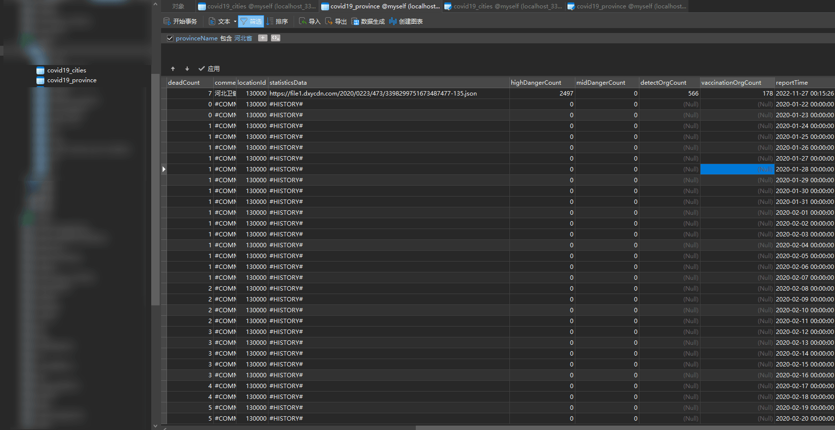Select the dxycdn.com JSON URL cell
This screenshot has width=835, height=430.
coord(389,94)
